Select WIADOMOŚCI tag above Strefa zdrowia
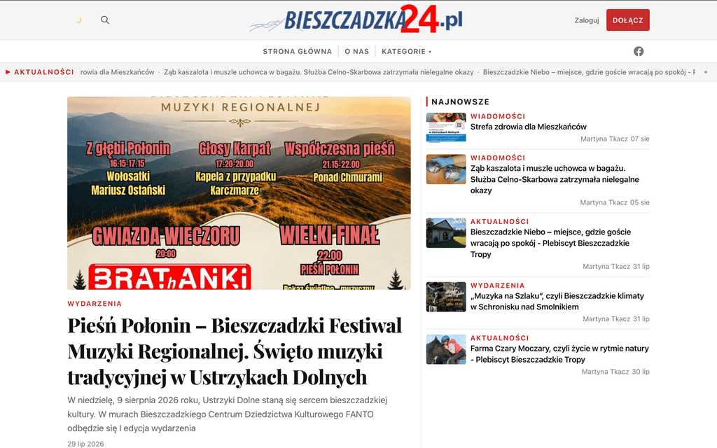This screenshot has width=717, height=448. point(498,116)
